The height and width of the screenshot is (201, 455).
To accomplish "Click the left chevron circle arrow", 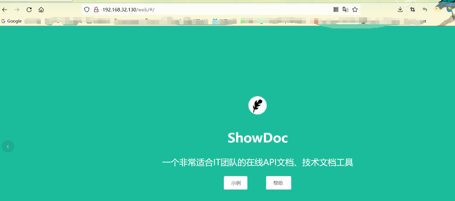I will click(x=8, y=146).
